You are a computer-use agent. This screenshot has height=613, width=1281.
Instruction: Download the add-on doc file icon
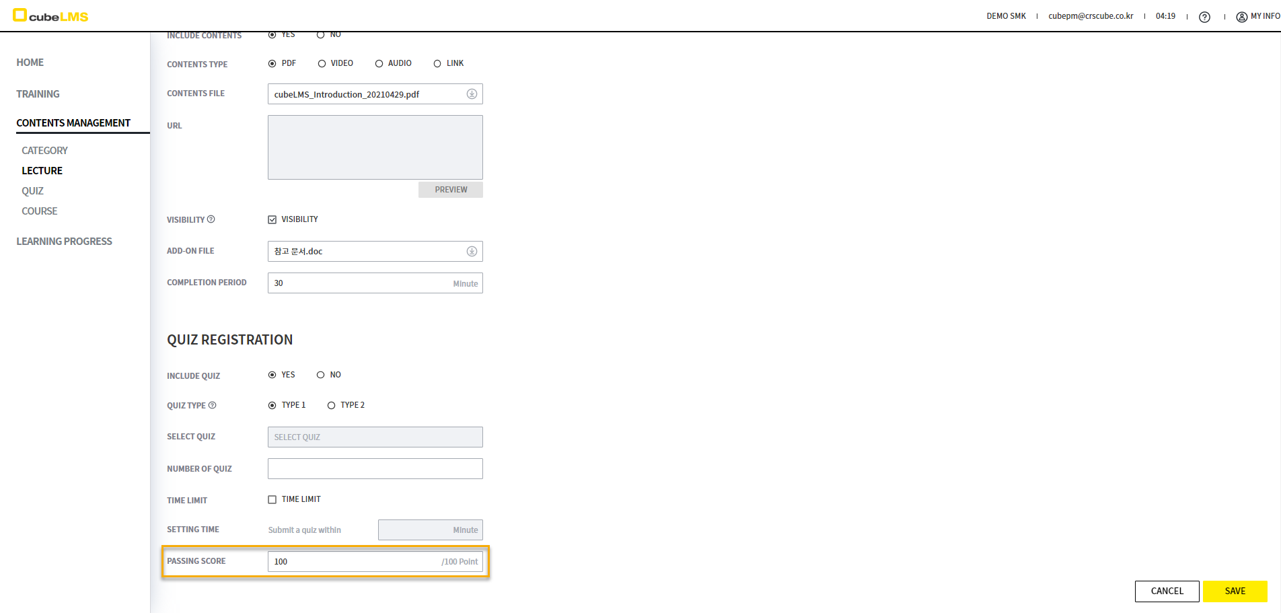[472, 252]
